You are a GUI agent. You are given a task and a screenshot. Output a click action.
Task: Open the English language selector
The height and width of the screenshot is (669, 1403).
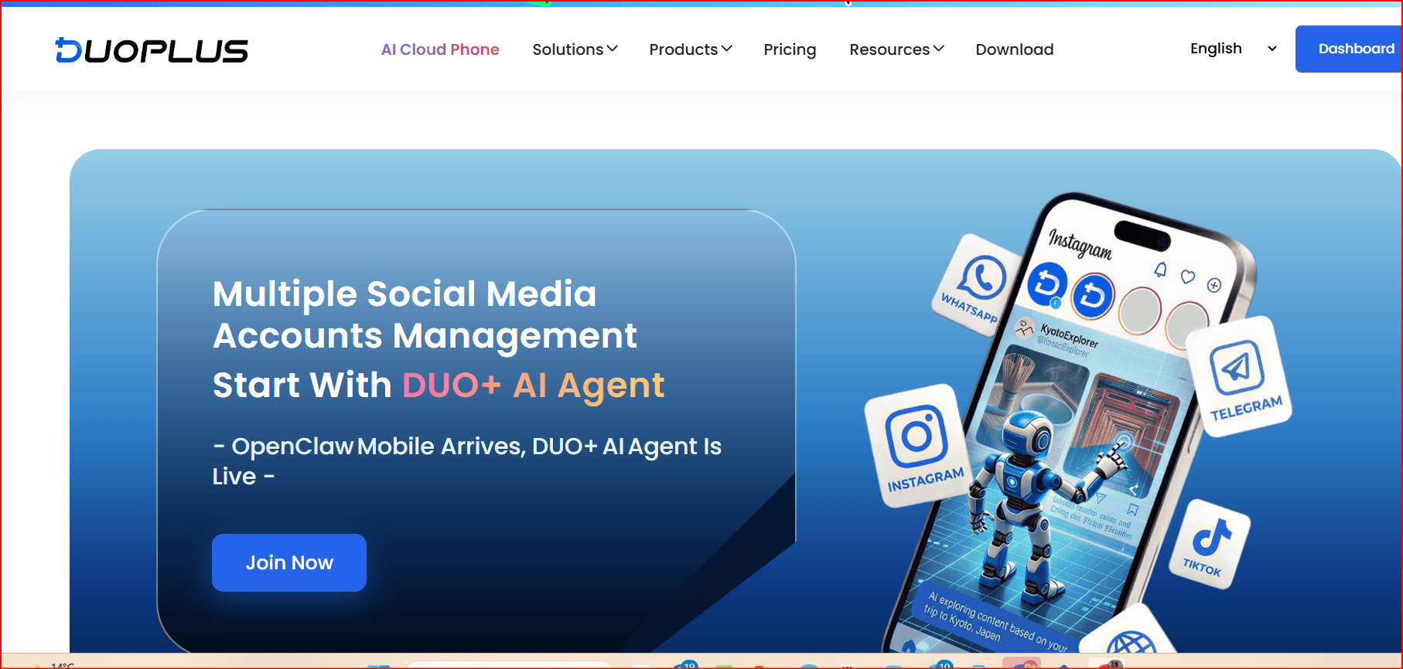pos(1233,49)
